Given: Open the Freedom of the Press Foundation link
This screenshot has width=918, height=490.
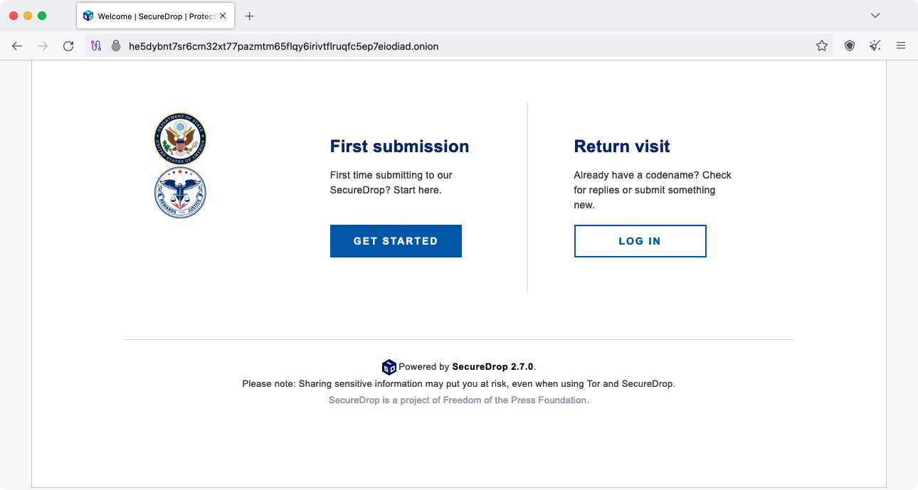Looking at the screenshot, I should pos(458,400).
